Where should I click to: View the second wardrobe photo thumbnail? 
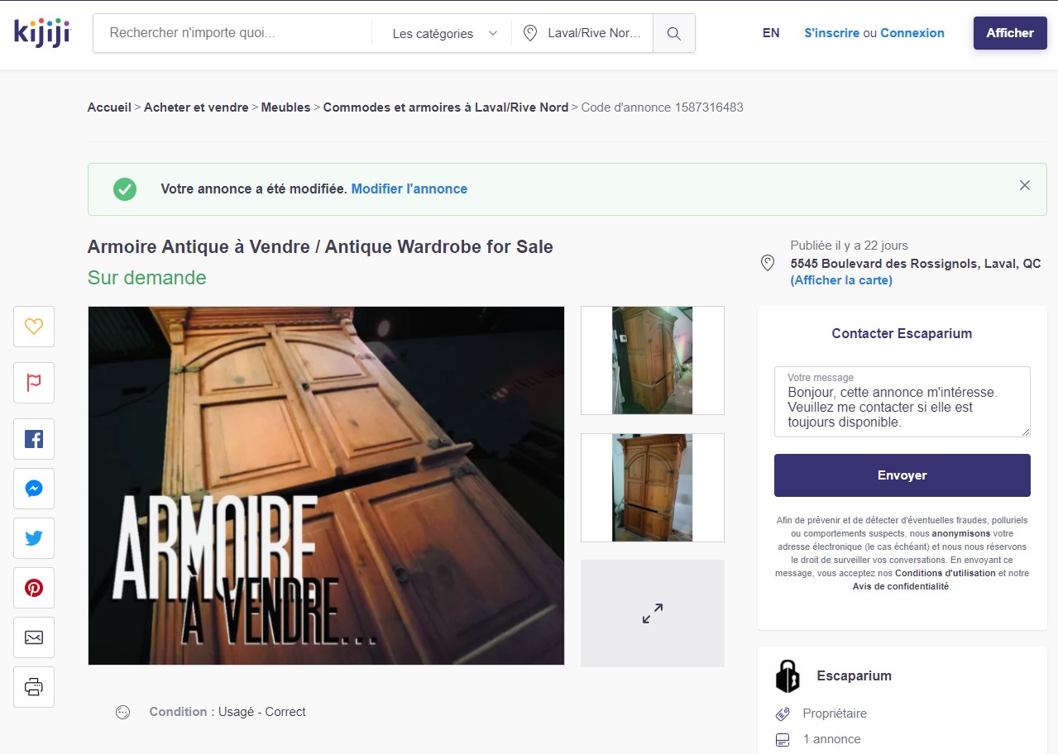tap(652, 487)
